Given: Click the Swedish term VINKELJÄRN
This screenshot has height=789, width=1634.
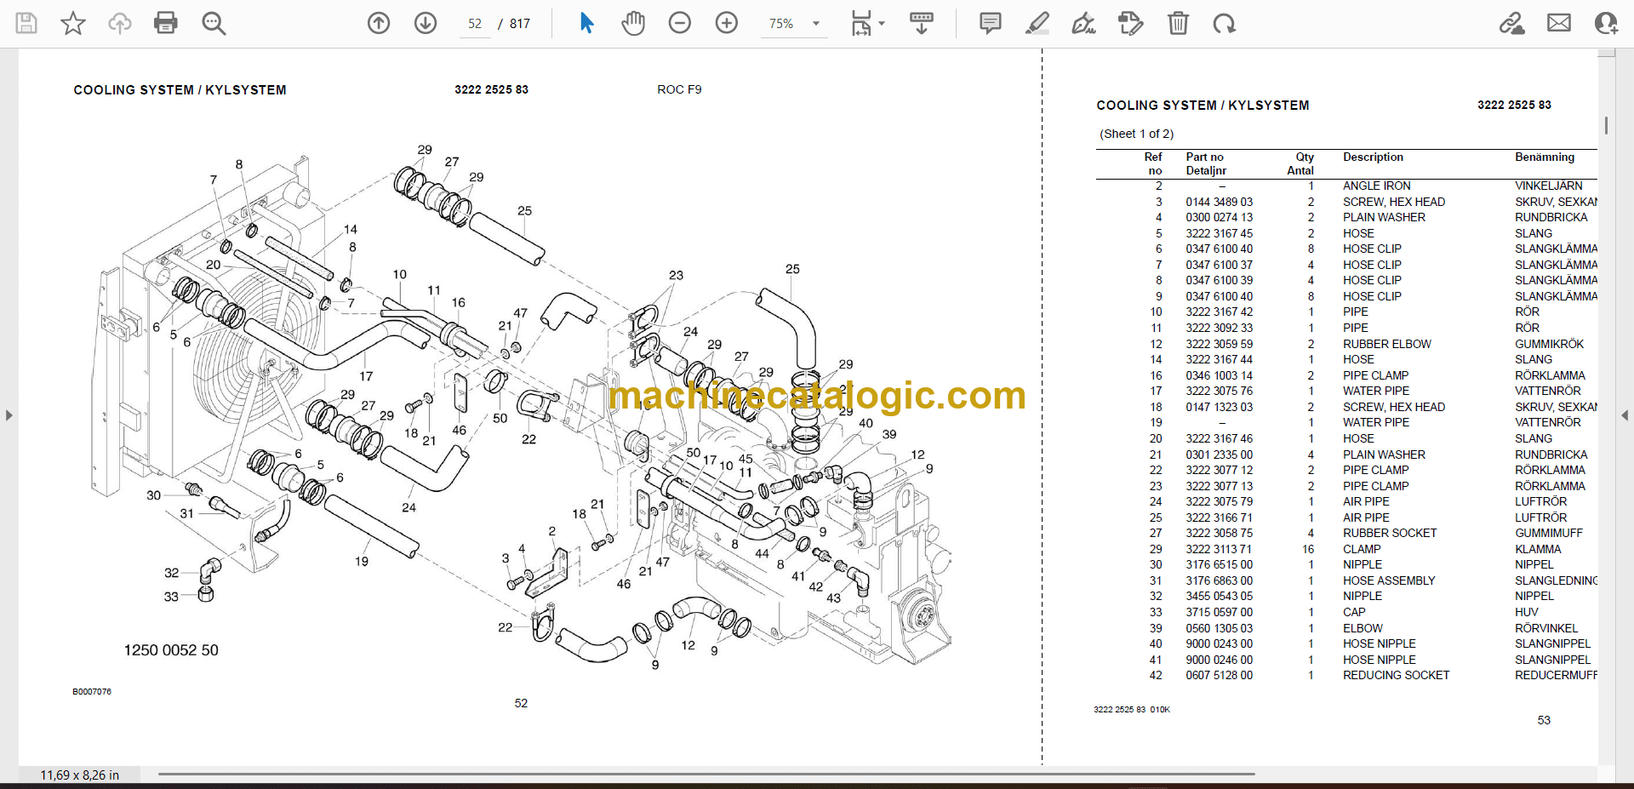Looking at the screenshot, I should [x=1549, y=186].
